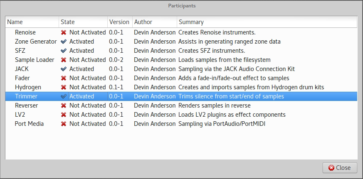Click the Version column header

(x=119, y=22)
